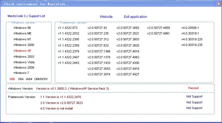Image resolution: width=222 pixels, height=123 pixels.
Task: Select Windows 2003 entry
Action: (24, 57)
